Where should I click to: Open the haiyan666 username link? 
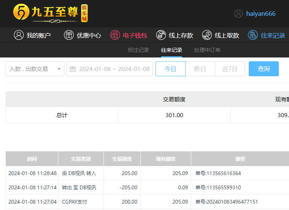[261, 14]
